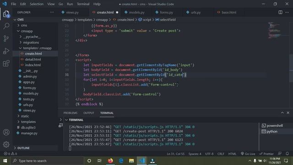The height and width of the screenshot is (165, 293).
Task: Open the Manage gear icon
Action: pyautogui.click(x=6, y=144)
